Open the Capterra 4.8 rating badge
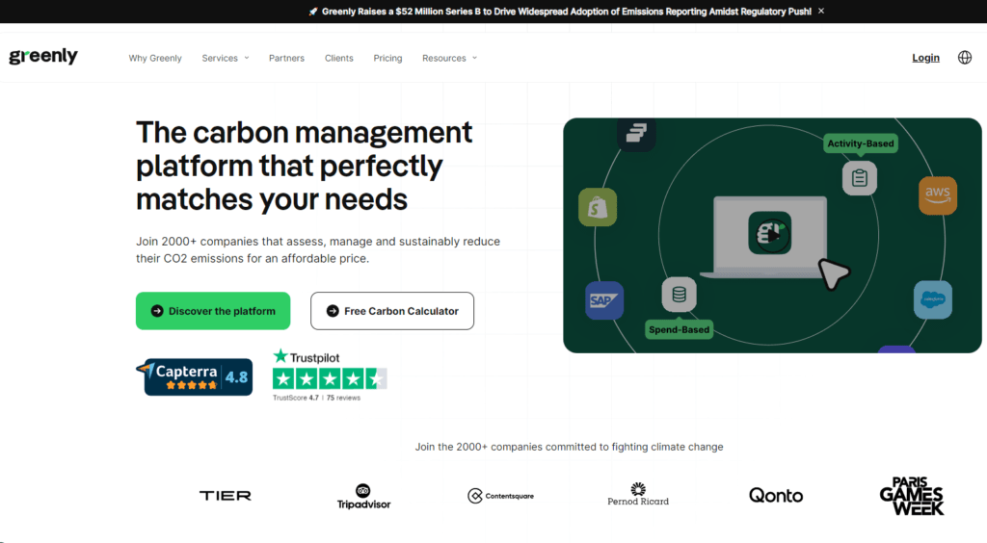This screenshot has width=987, height=543. [x=195, y=376]
